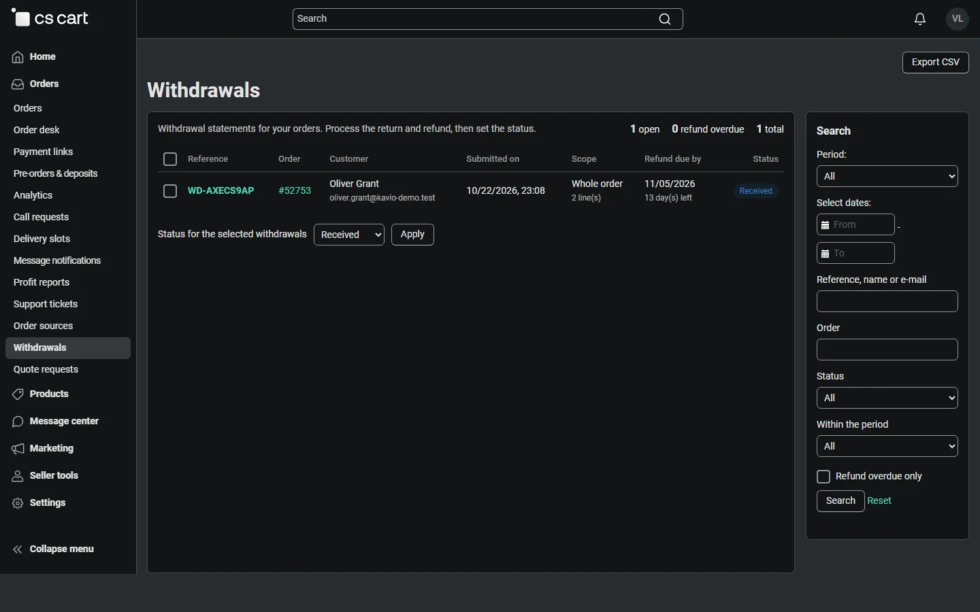Select the WD-AXECS9AP row checkbox
Screen dimensions: 980x612
170,191
